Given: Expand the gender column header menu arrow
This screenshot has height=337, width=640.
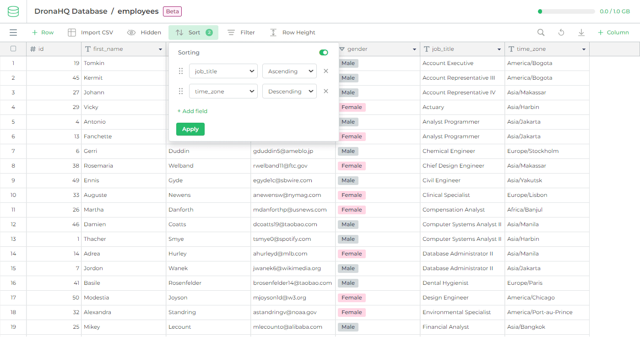Looking at the screenshot, I should 414,49.
